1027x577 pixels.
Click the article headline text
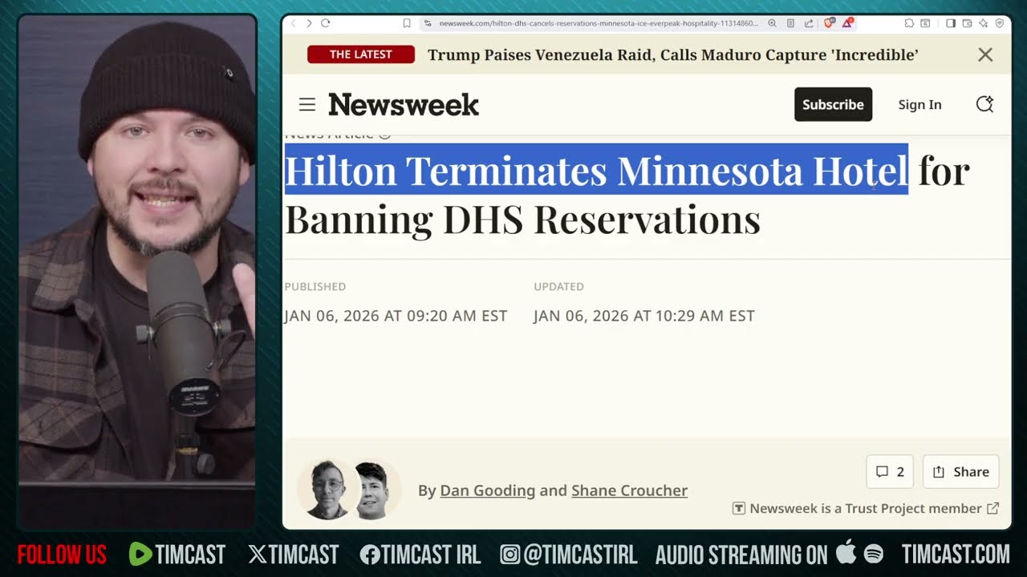click(627, 195)
